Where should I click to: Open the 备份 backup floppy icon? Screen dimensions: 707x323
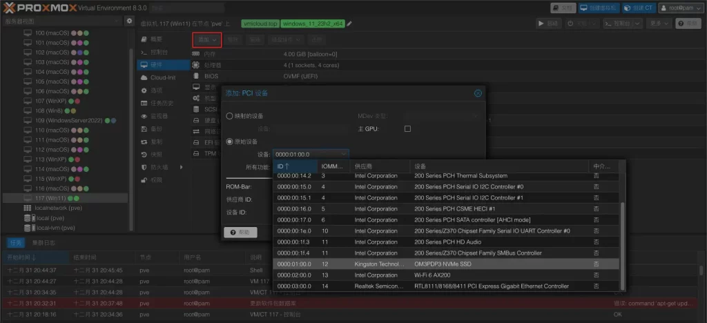144,129
